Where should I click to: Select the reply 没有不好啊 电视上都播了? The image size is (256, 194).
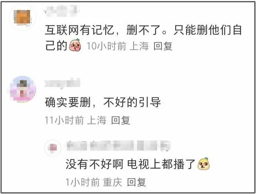pyautogui.click(x=130, y=164)
